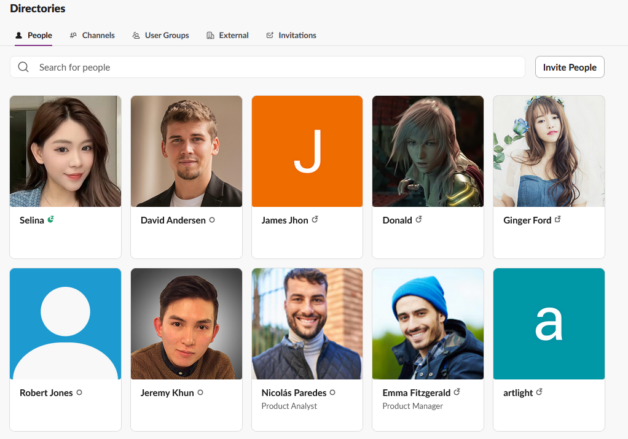This screenshot has width=628, height=439.
Task: Click Selina's green active status icon
Action: pyautogui.click(x=51, y=219)
